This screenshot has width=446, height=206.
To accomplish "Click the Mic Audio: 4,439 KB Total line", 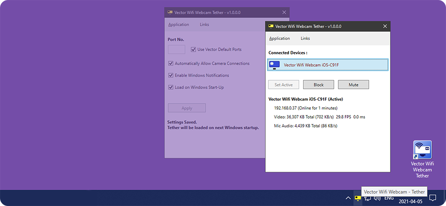I will (x=306, y=126).
